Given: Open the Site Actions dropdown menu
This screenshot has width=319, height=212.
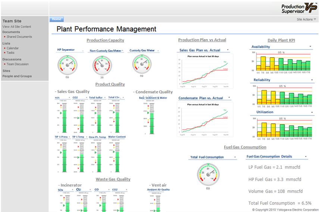Looking at the screenshot, I should click(x=306, y=19).
